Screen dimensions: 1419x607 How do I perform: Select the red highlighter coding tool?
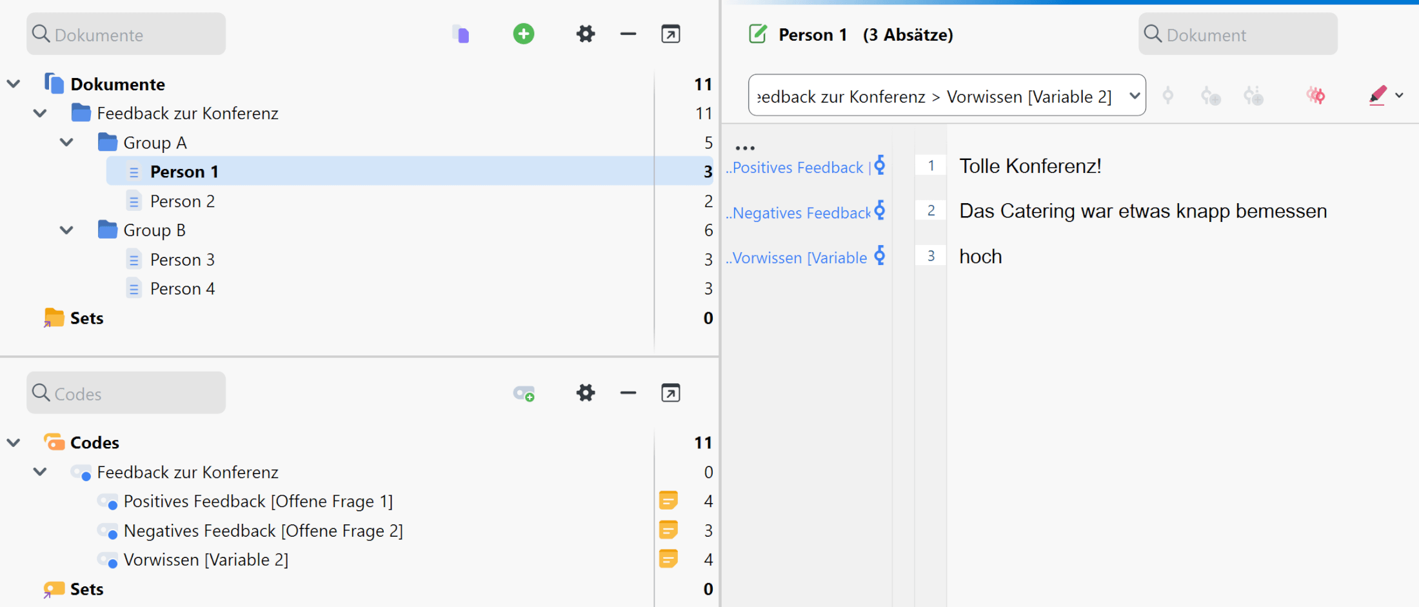(1377, 95)
